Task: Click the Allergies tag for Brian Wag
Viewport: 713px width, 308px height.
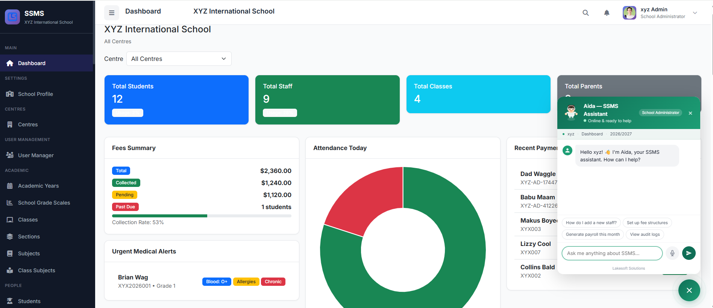Action: 246,282
